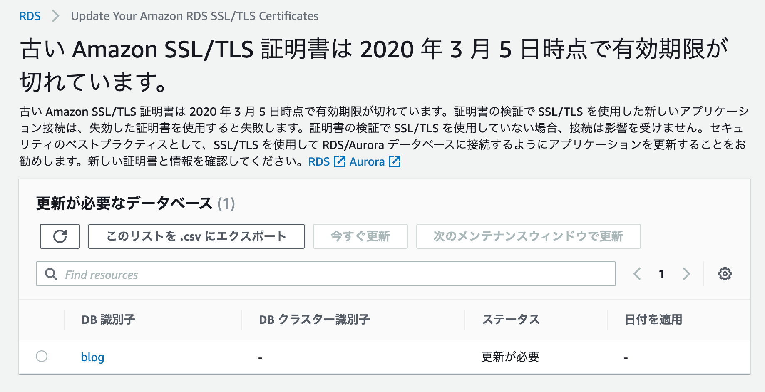Open table preferences gear icon
This screenshot has width=765, height=392.
click(725, 274)
